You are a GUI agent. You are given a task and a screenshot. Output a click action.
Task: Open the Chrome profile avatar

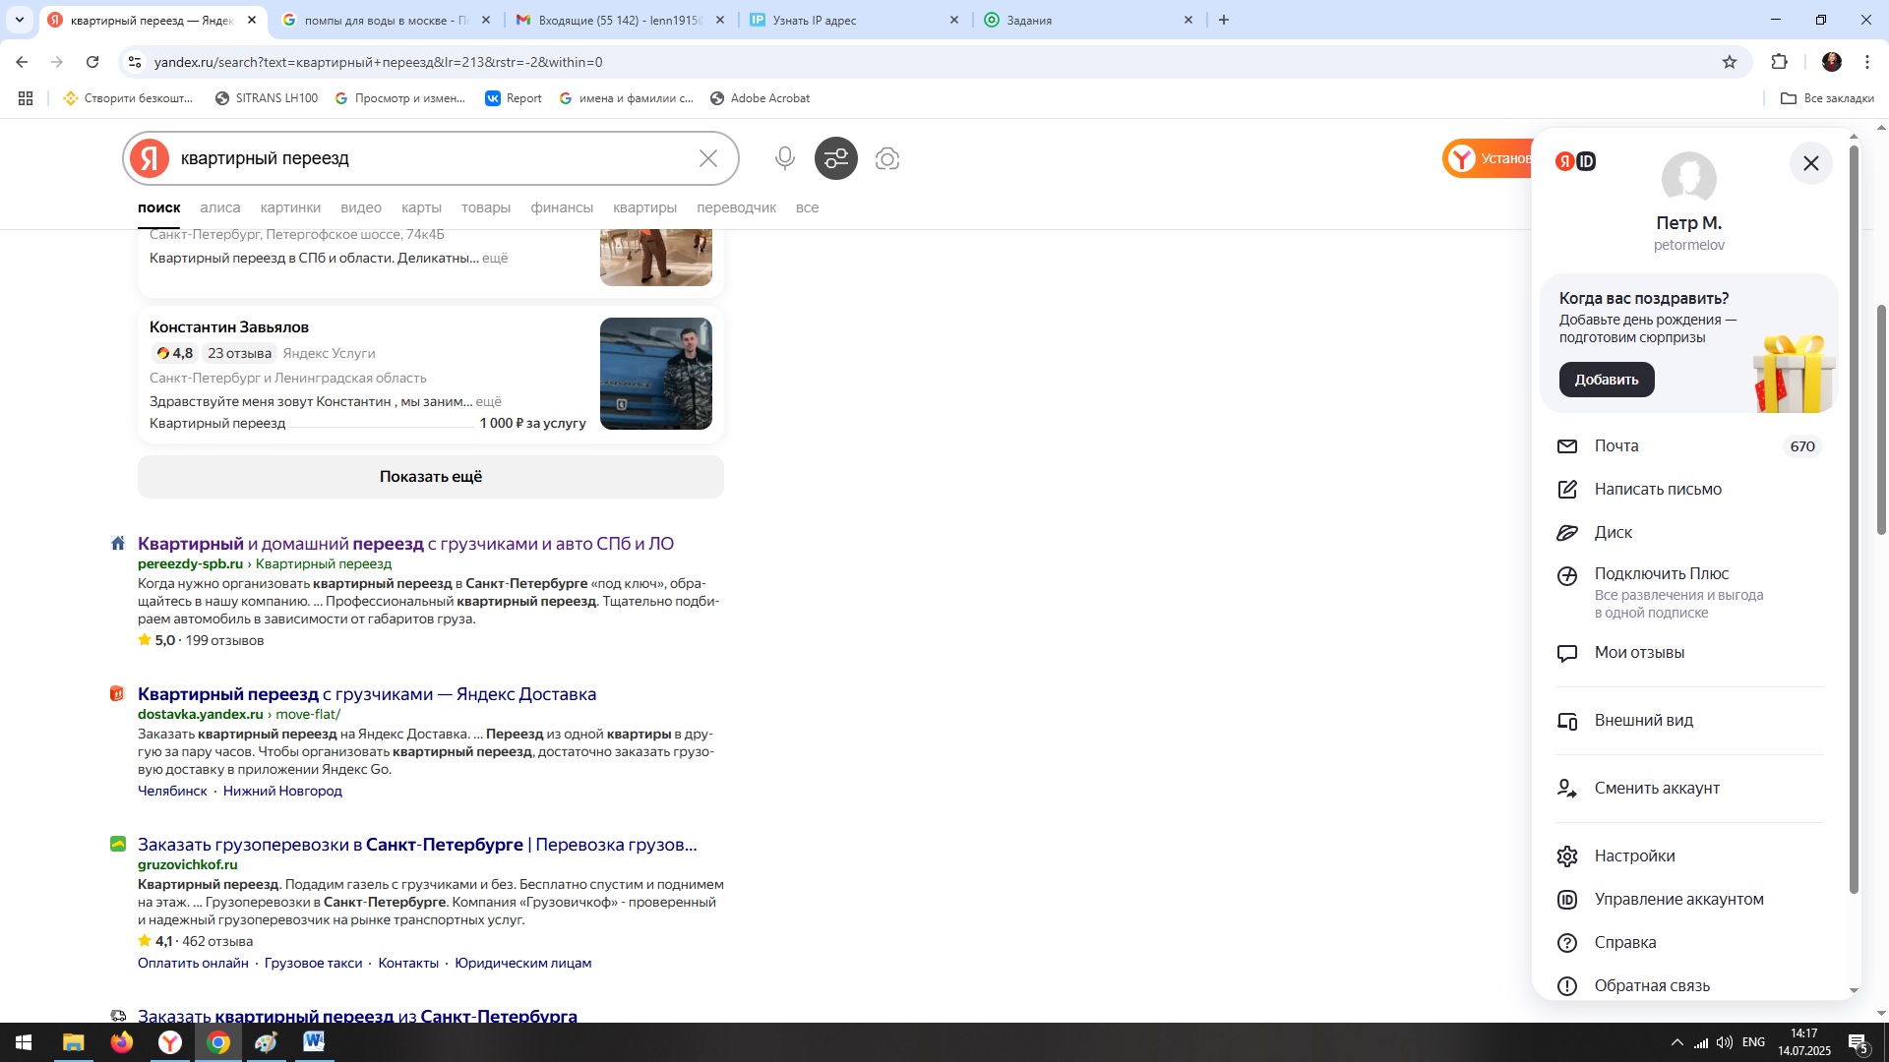pos(1832,62)
